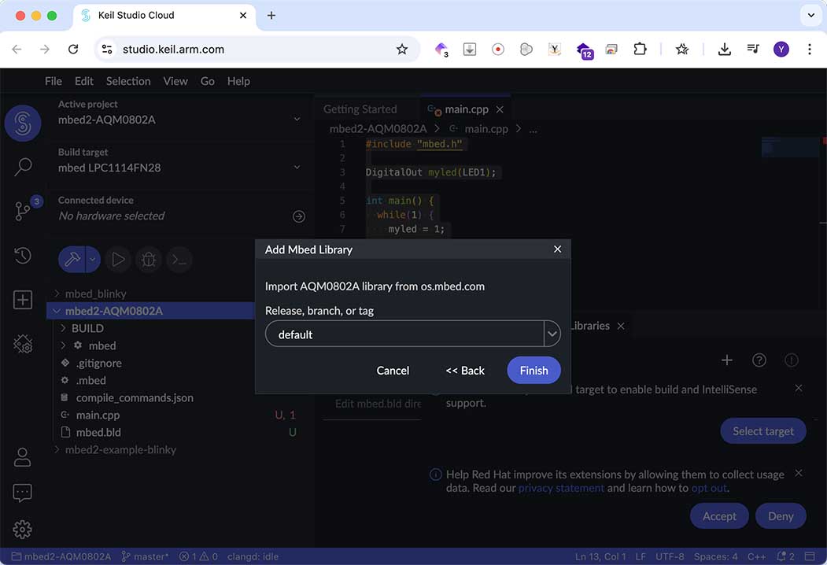Expand the mbed2-example-blinky project
827x565 pixels.
point(57,449)
